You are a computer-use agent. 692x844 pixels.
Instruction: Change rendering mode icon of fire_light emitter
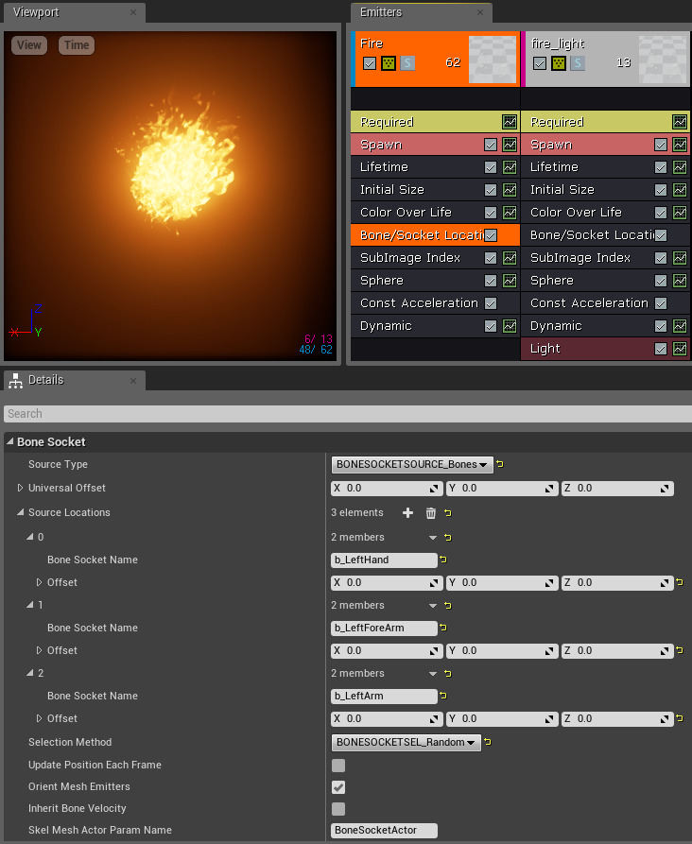tap(558, 63)
